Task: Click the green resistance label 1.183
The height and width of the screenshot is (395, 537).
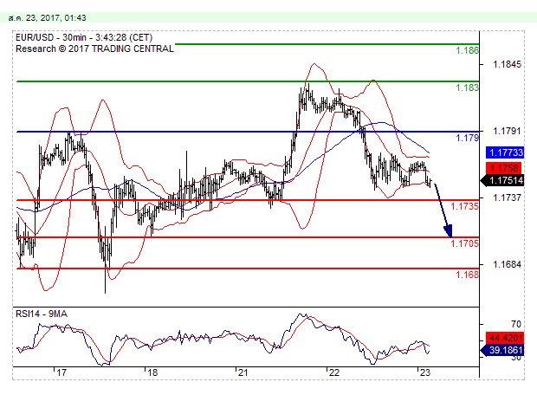Action: pyautogui.click(x=467, y=87)
